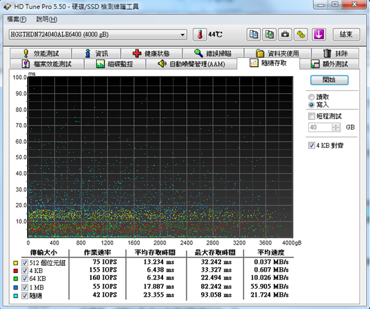Click the thermometer temperature icon
Image resolution: width=370 pixels, height=309 pixels.
pyautogui.click(x=200, y=34)
